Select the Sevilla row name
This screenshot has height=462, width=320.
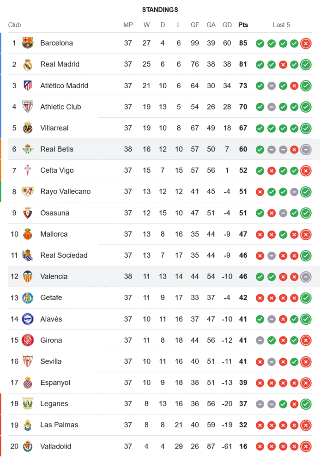(x=51, y=361)
